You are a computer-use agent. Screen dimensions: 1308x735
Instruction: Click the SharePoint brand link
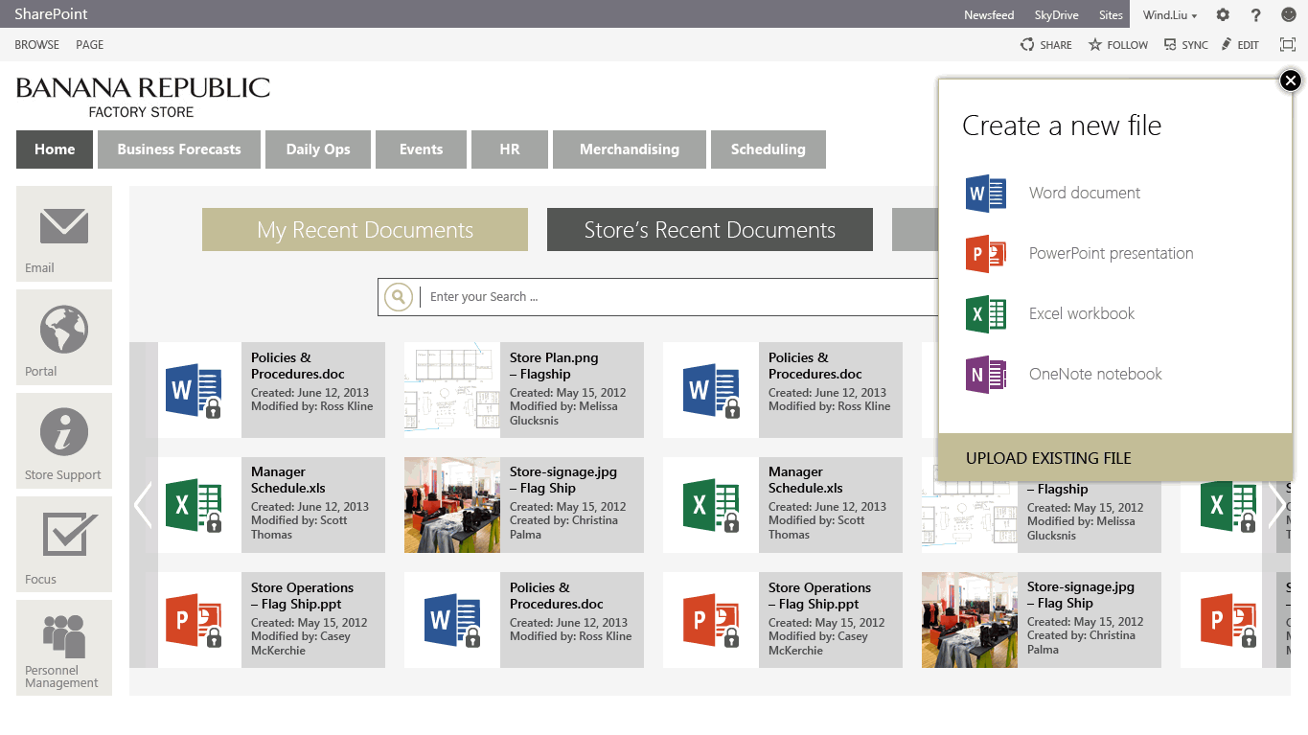coord(51,14)
